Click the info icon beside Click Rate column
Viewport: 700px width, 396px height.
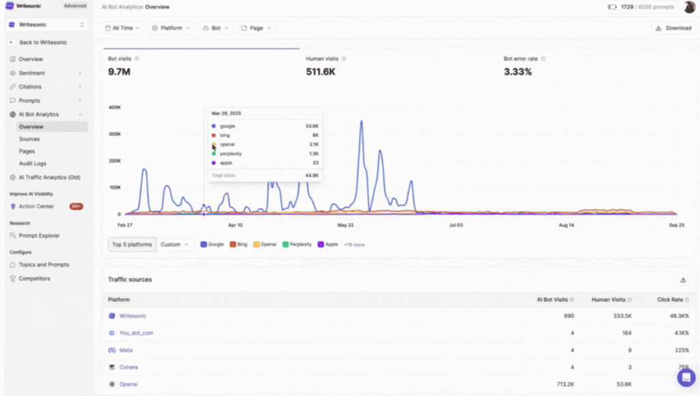click(x=686, y=300)
